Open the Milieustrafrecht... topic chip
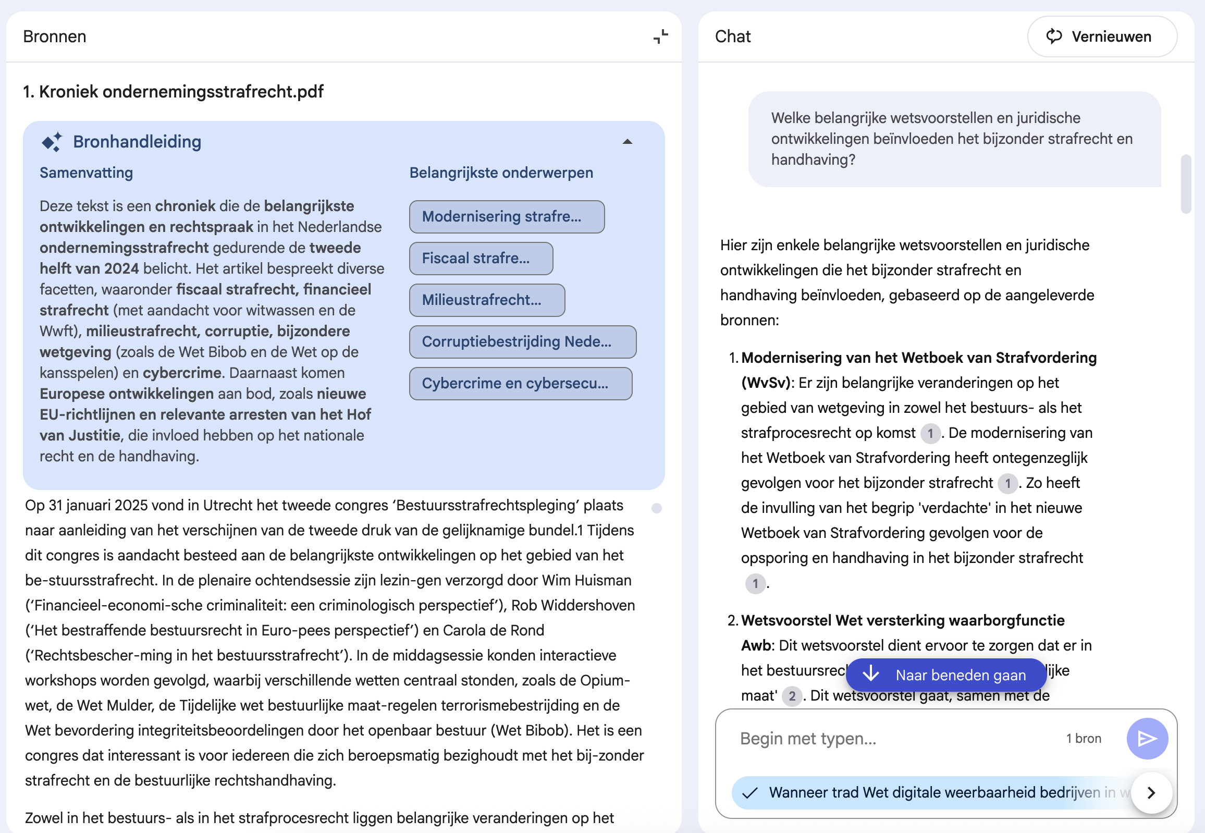The image size is (1205, 833). tap(487, 300)
